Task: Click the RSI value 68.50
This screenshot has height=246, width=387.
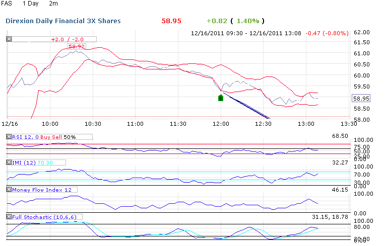Action: tap(340, 136)
